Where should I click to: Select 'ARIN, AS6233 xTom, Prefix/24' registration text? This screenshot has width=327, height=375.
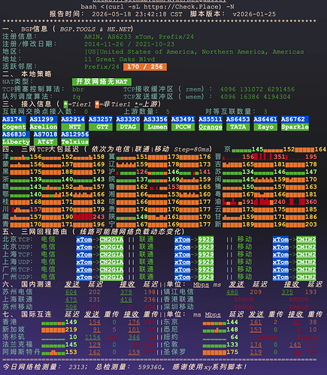139,37
